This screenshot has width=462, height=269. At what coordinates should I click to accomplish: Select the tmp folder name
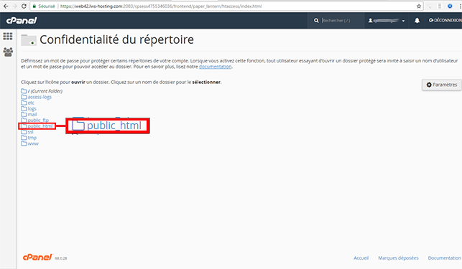pyautogui.click(x=32, y=138)
